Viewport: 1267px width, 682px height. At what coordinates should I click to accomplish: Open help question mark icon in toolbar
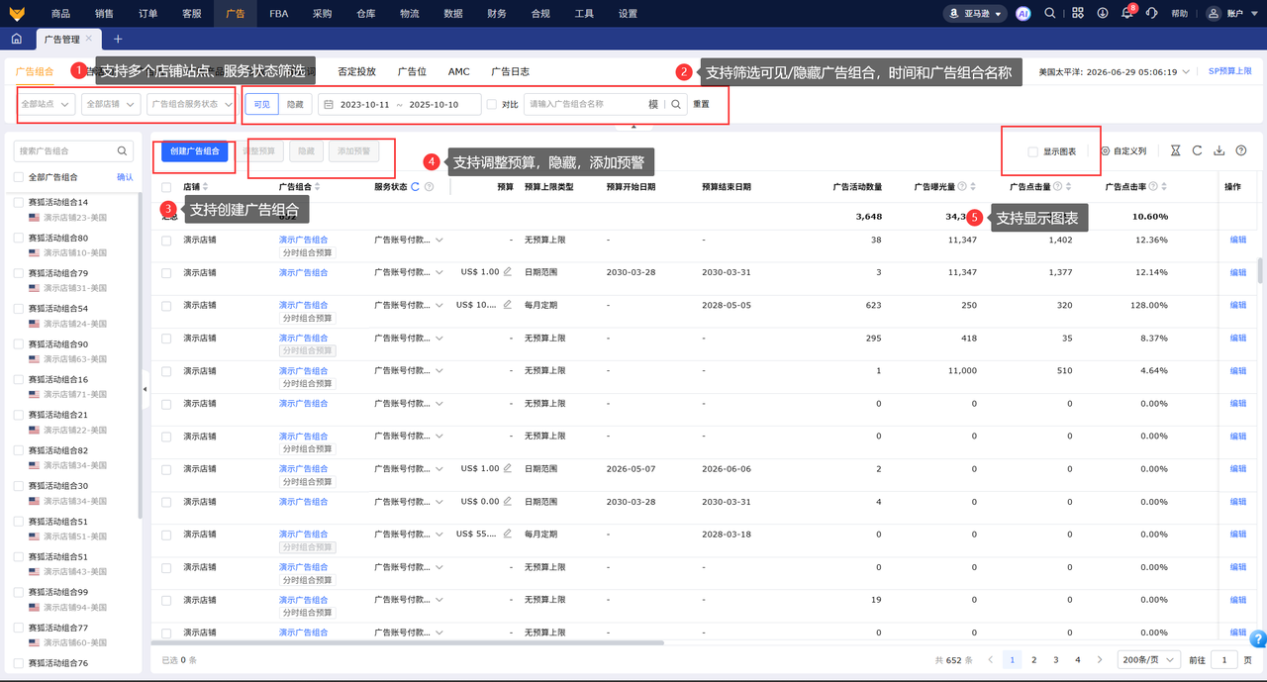1241,151
